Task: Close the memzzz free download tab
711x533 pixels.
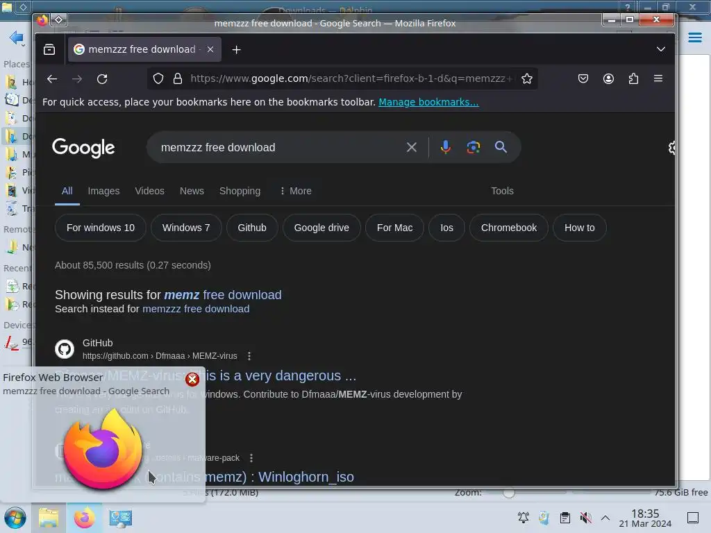Action: (x=210, y=49)
